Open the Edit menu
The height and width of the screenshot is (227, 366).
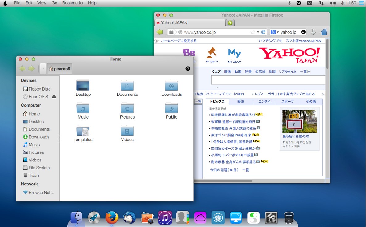tap(29, 3)
